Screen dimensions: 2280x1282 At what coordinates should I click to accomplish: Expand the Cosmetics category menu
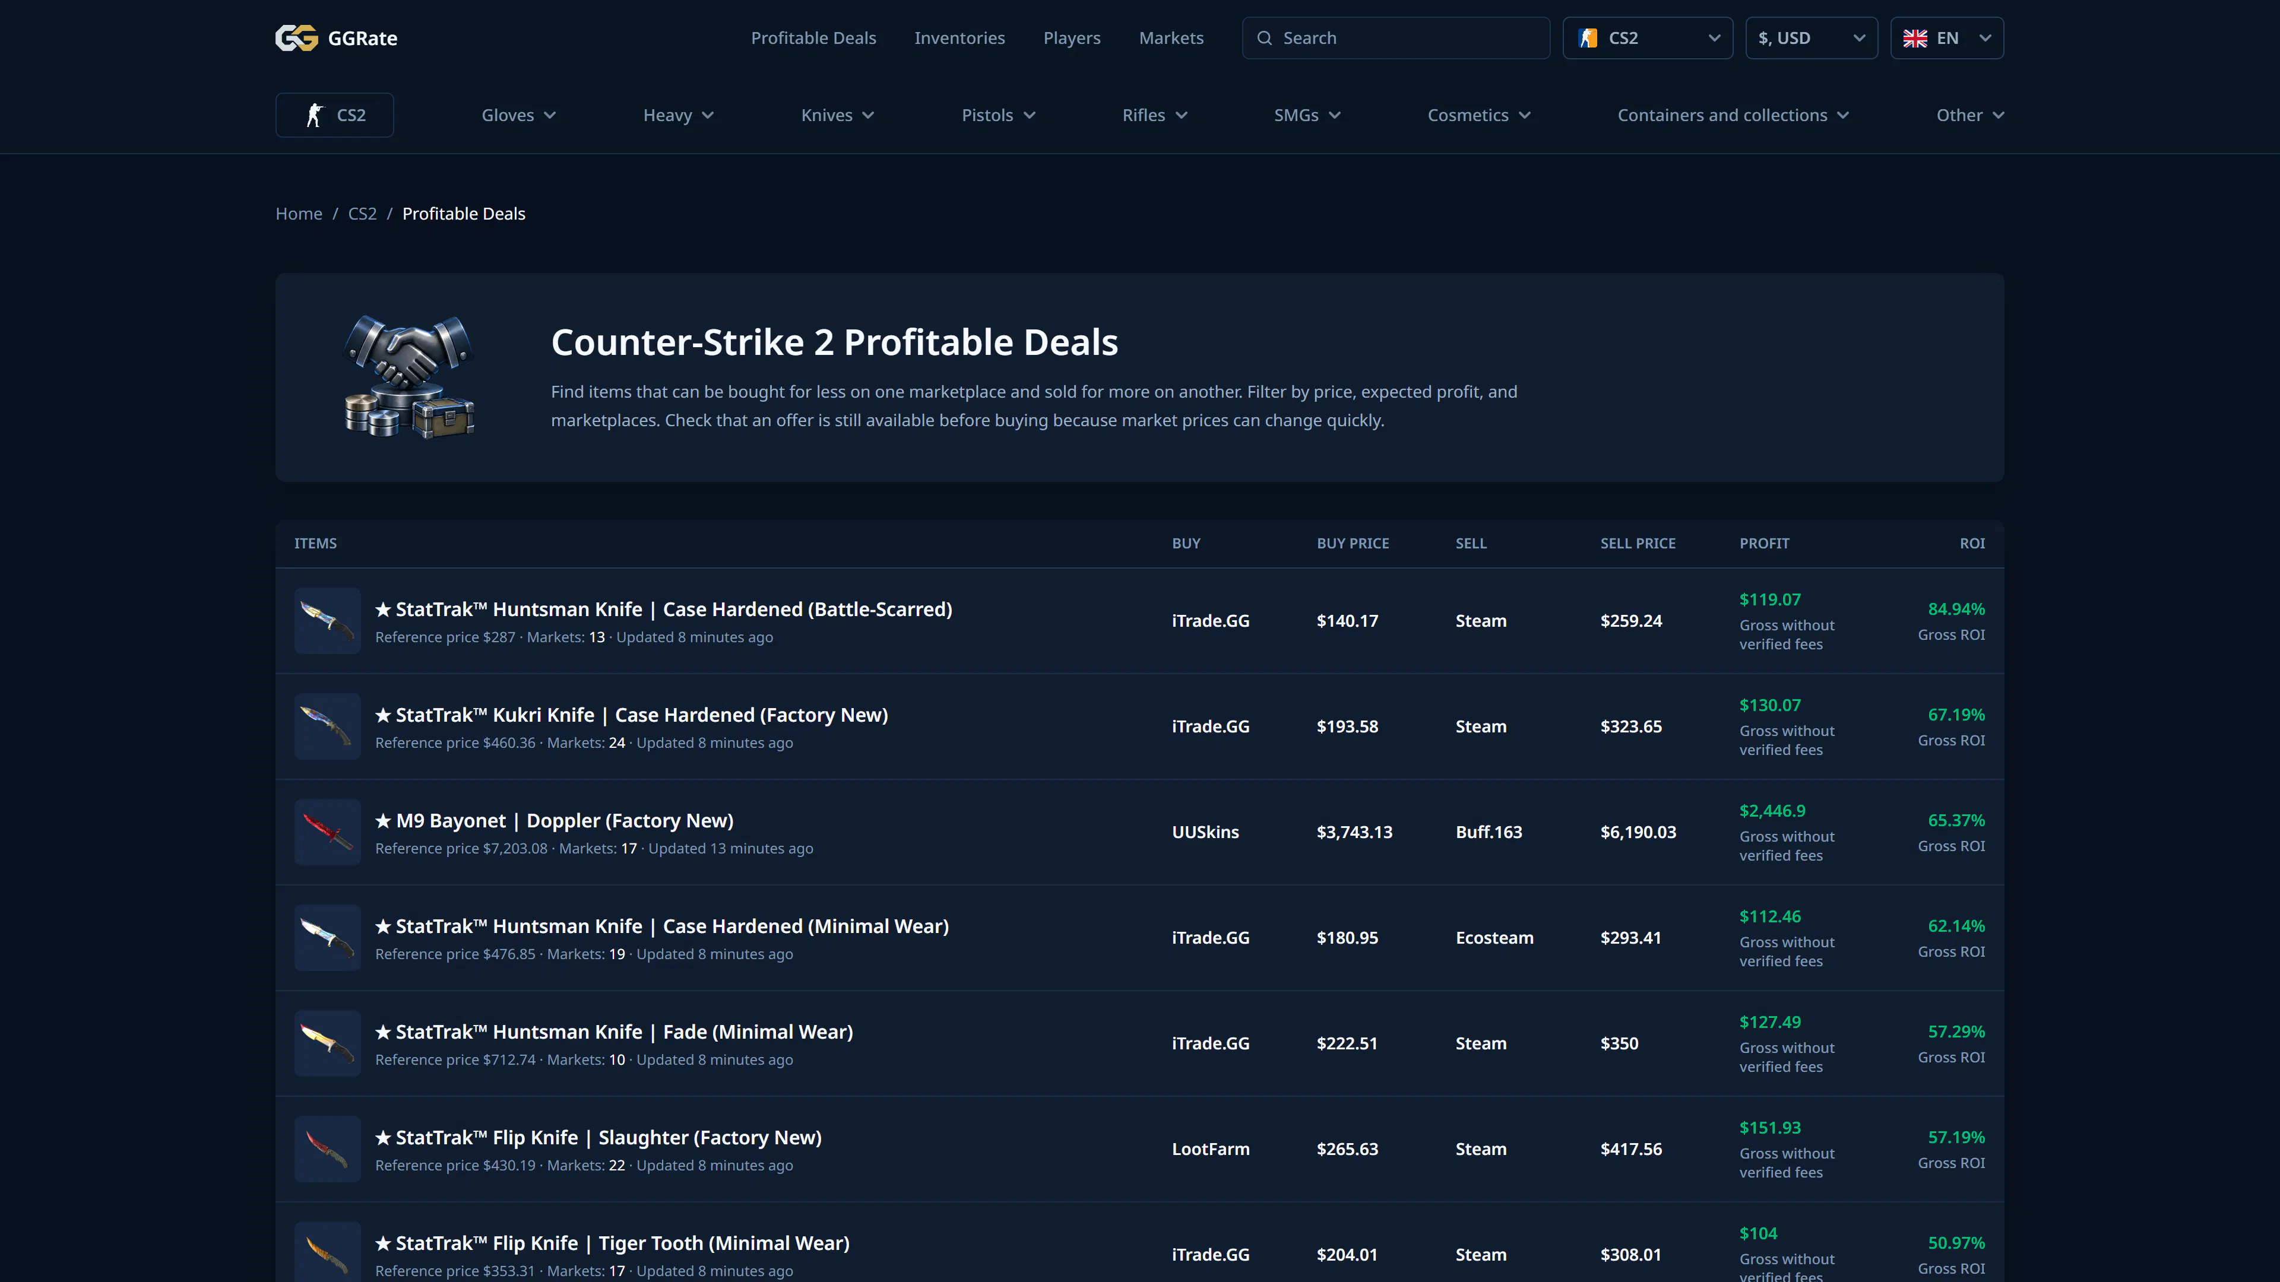pyautogui.click(x=1479, y=115)
